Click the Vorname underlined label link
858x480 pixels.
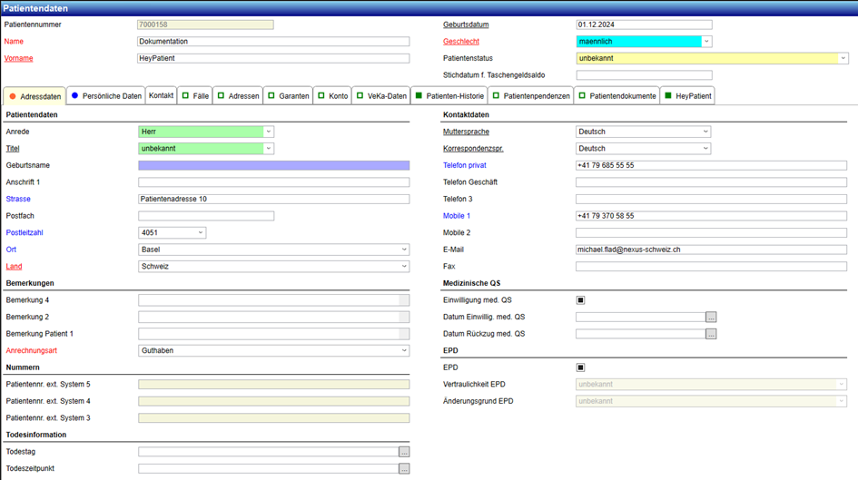coord(19,58)
